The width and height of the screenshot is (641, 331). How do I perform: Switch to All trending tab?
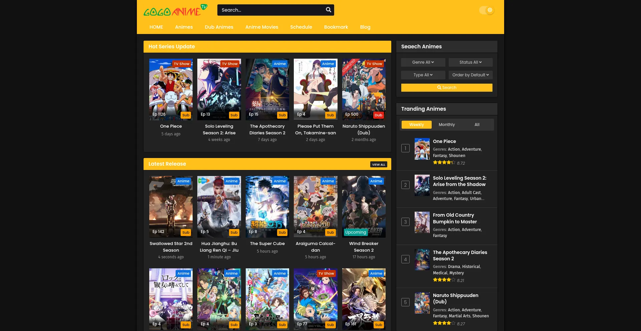coord(477,125)
